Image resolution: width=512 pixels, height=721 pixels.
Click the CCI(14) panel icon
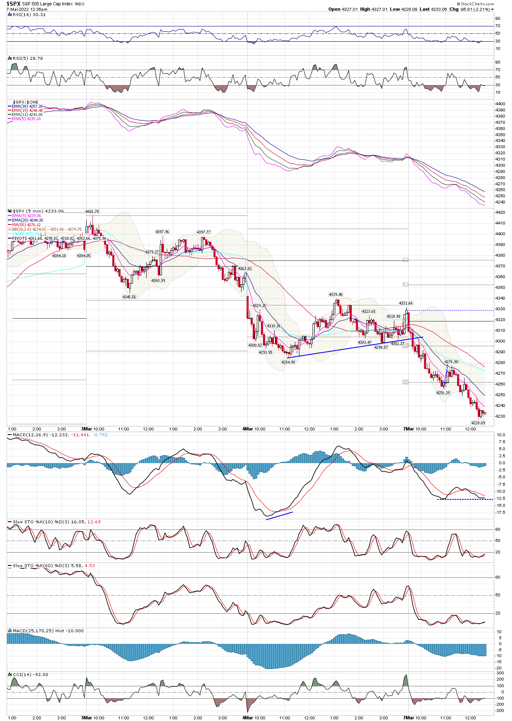[x=10, y=674]
